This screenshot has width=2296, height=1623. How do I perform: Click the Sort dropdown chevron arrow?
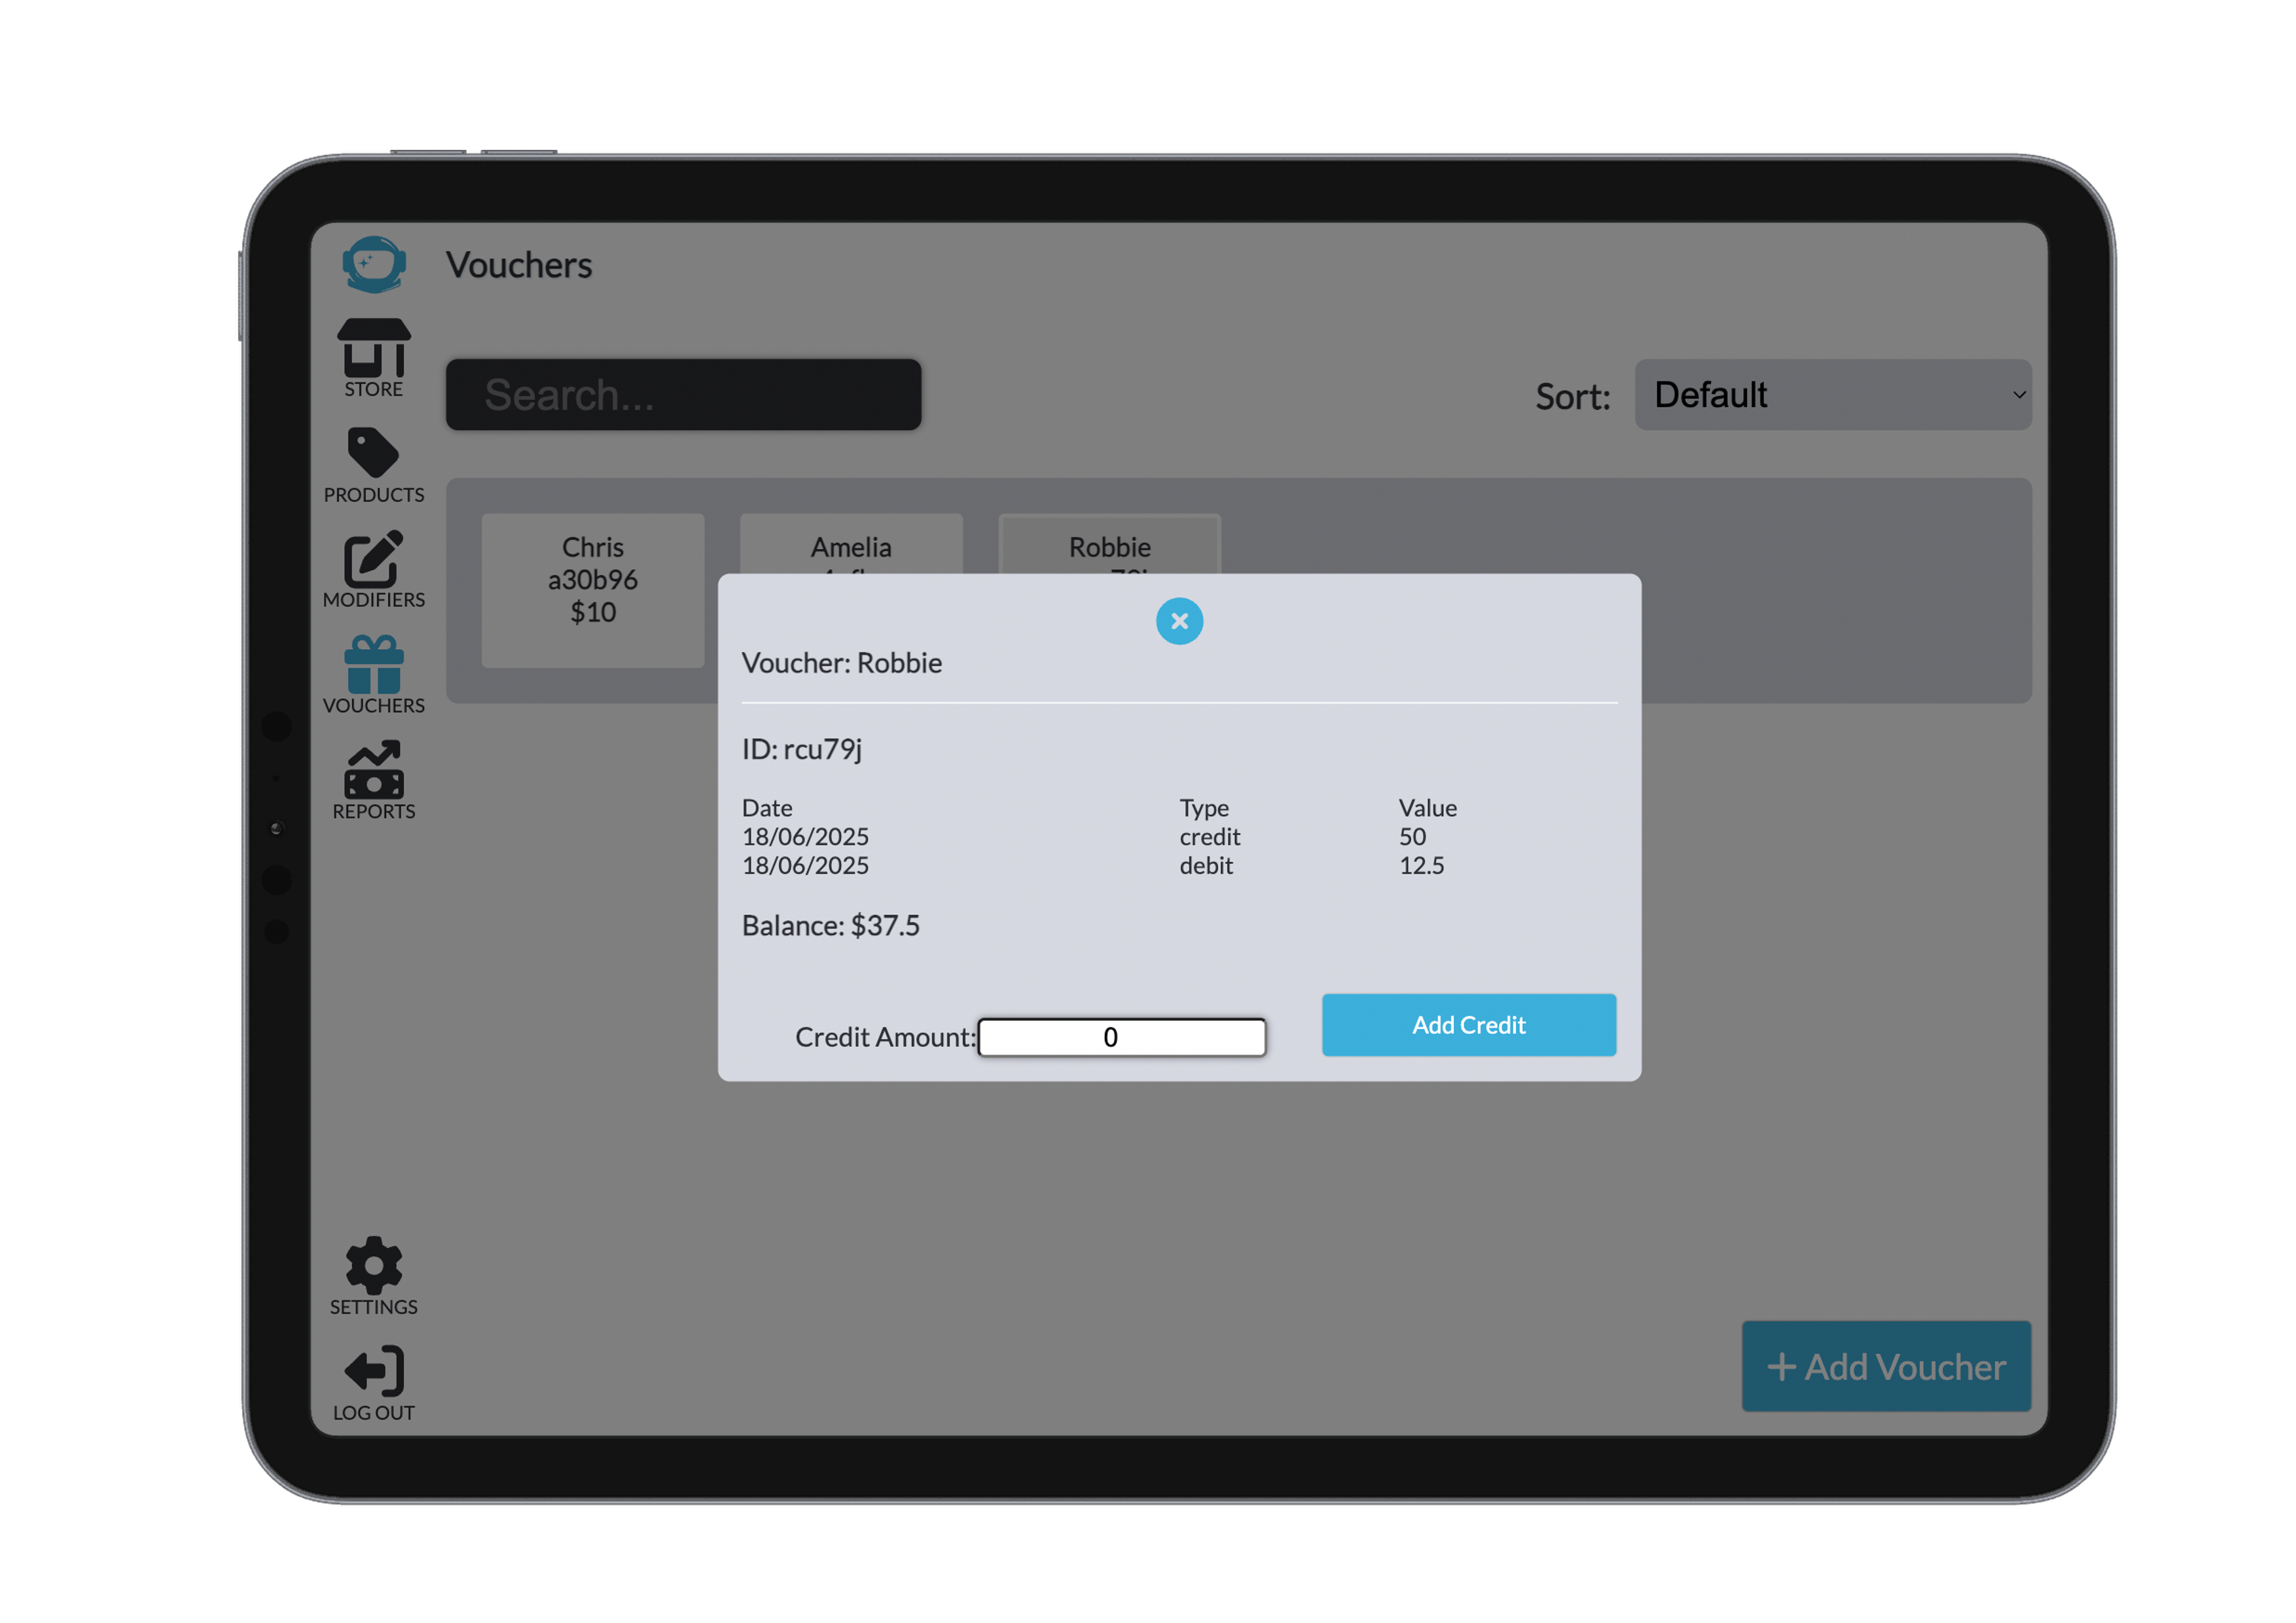click(x=2019, y=395)
